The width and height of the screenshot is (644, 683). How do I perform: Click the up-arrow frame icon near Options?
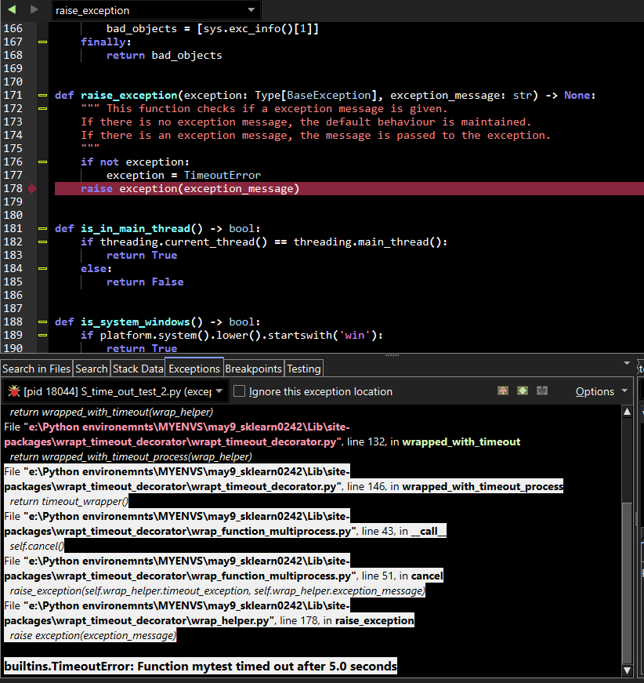pos(502,390)
